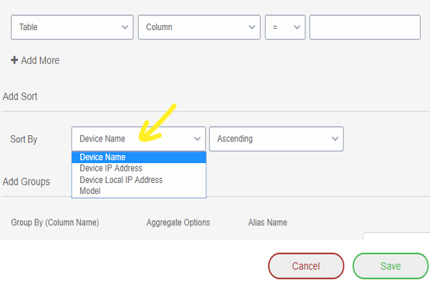This screenshot has height=286, width=430.
Task: Open the equals operator dropdown
Action: [x=285, y=27]
